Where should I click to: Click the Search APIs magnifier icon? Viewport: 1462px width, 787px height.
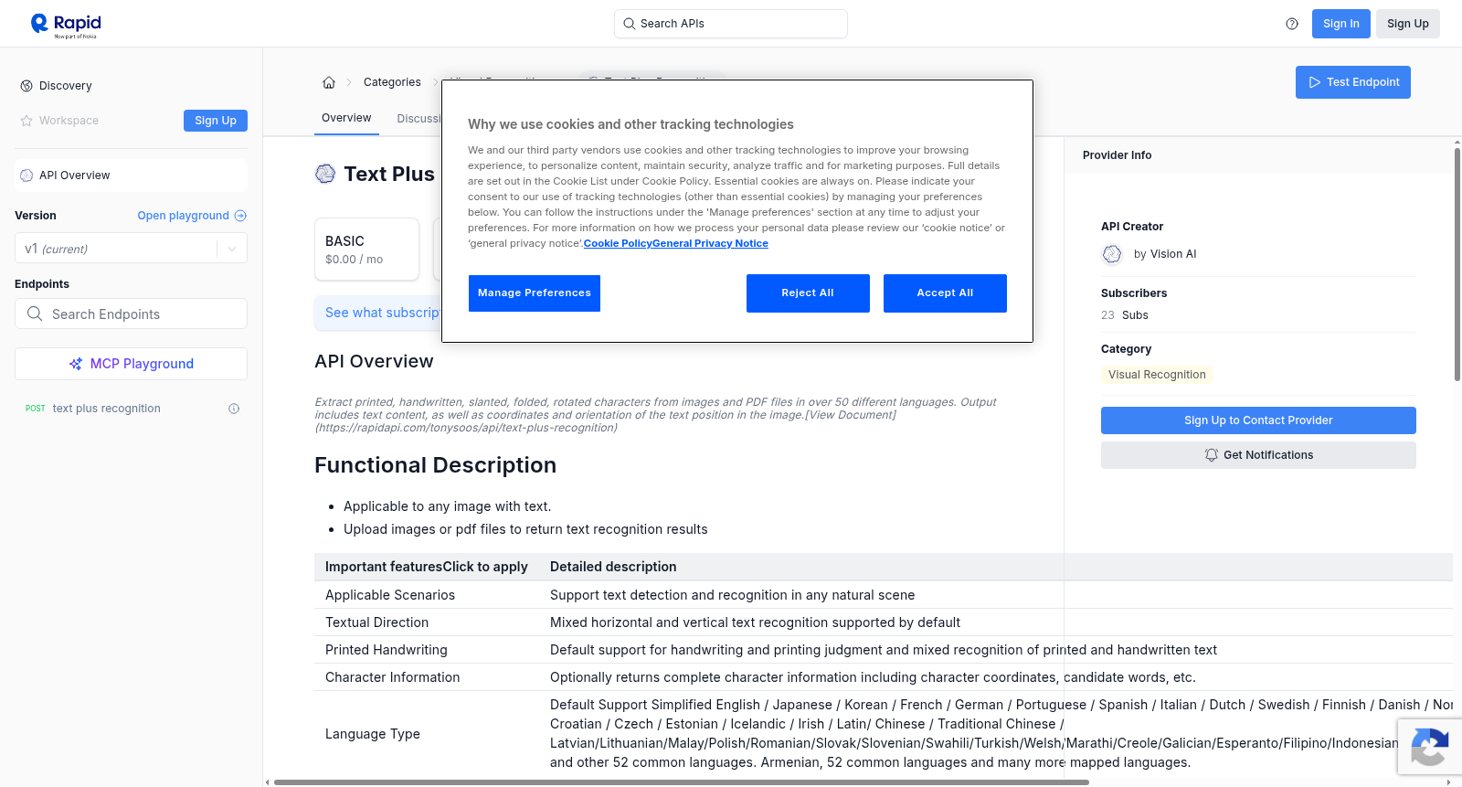click(629, 24)
